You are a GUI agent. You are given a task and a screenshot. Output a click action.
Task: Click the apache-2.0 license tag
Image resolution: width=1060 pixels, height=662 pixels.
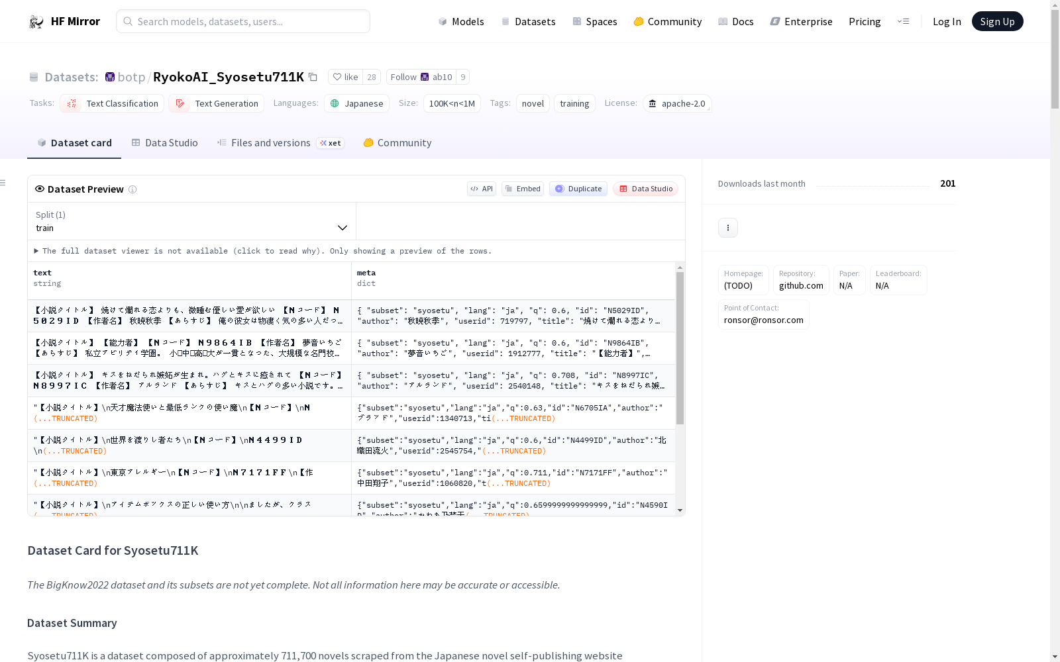tap(677, 103)
